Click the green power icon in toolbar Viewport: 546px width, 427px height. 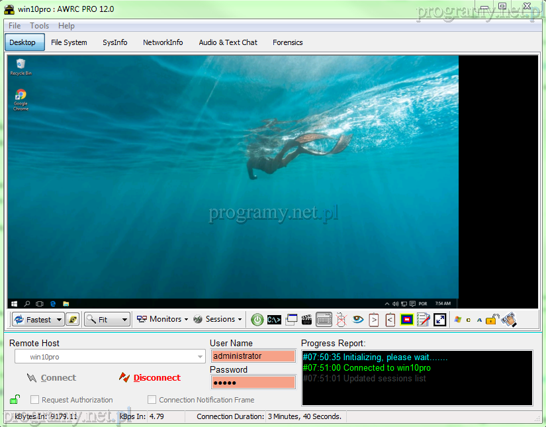pos(257,320)
